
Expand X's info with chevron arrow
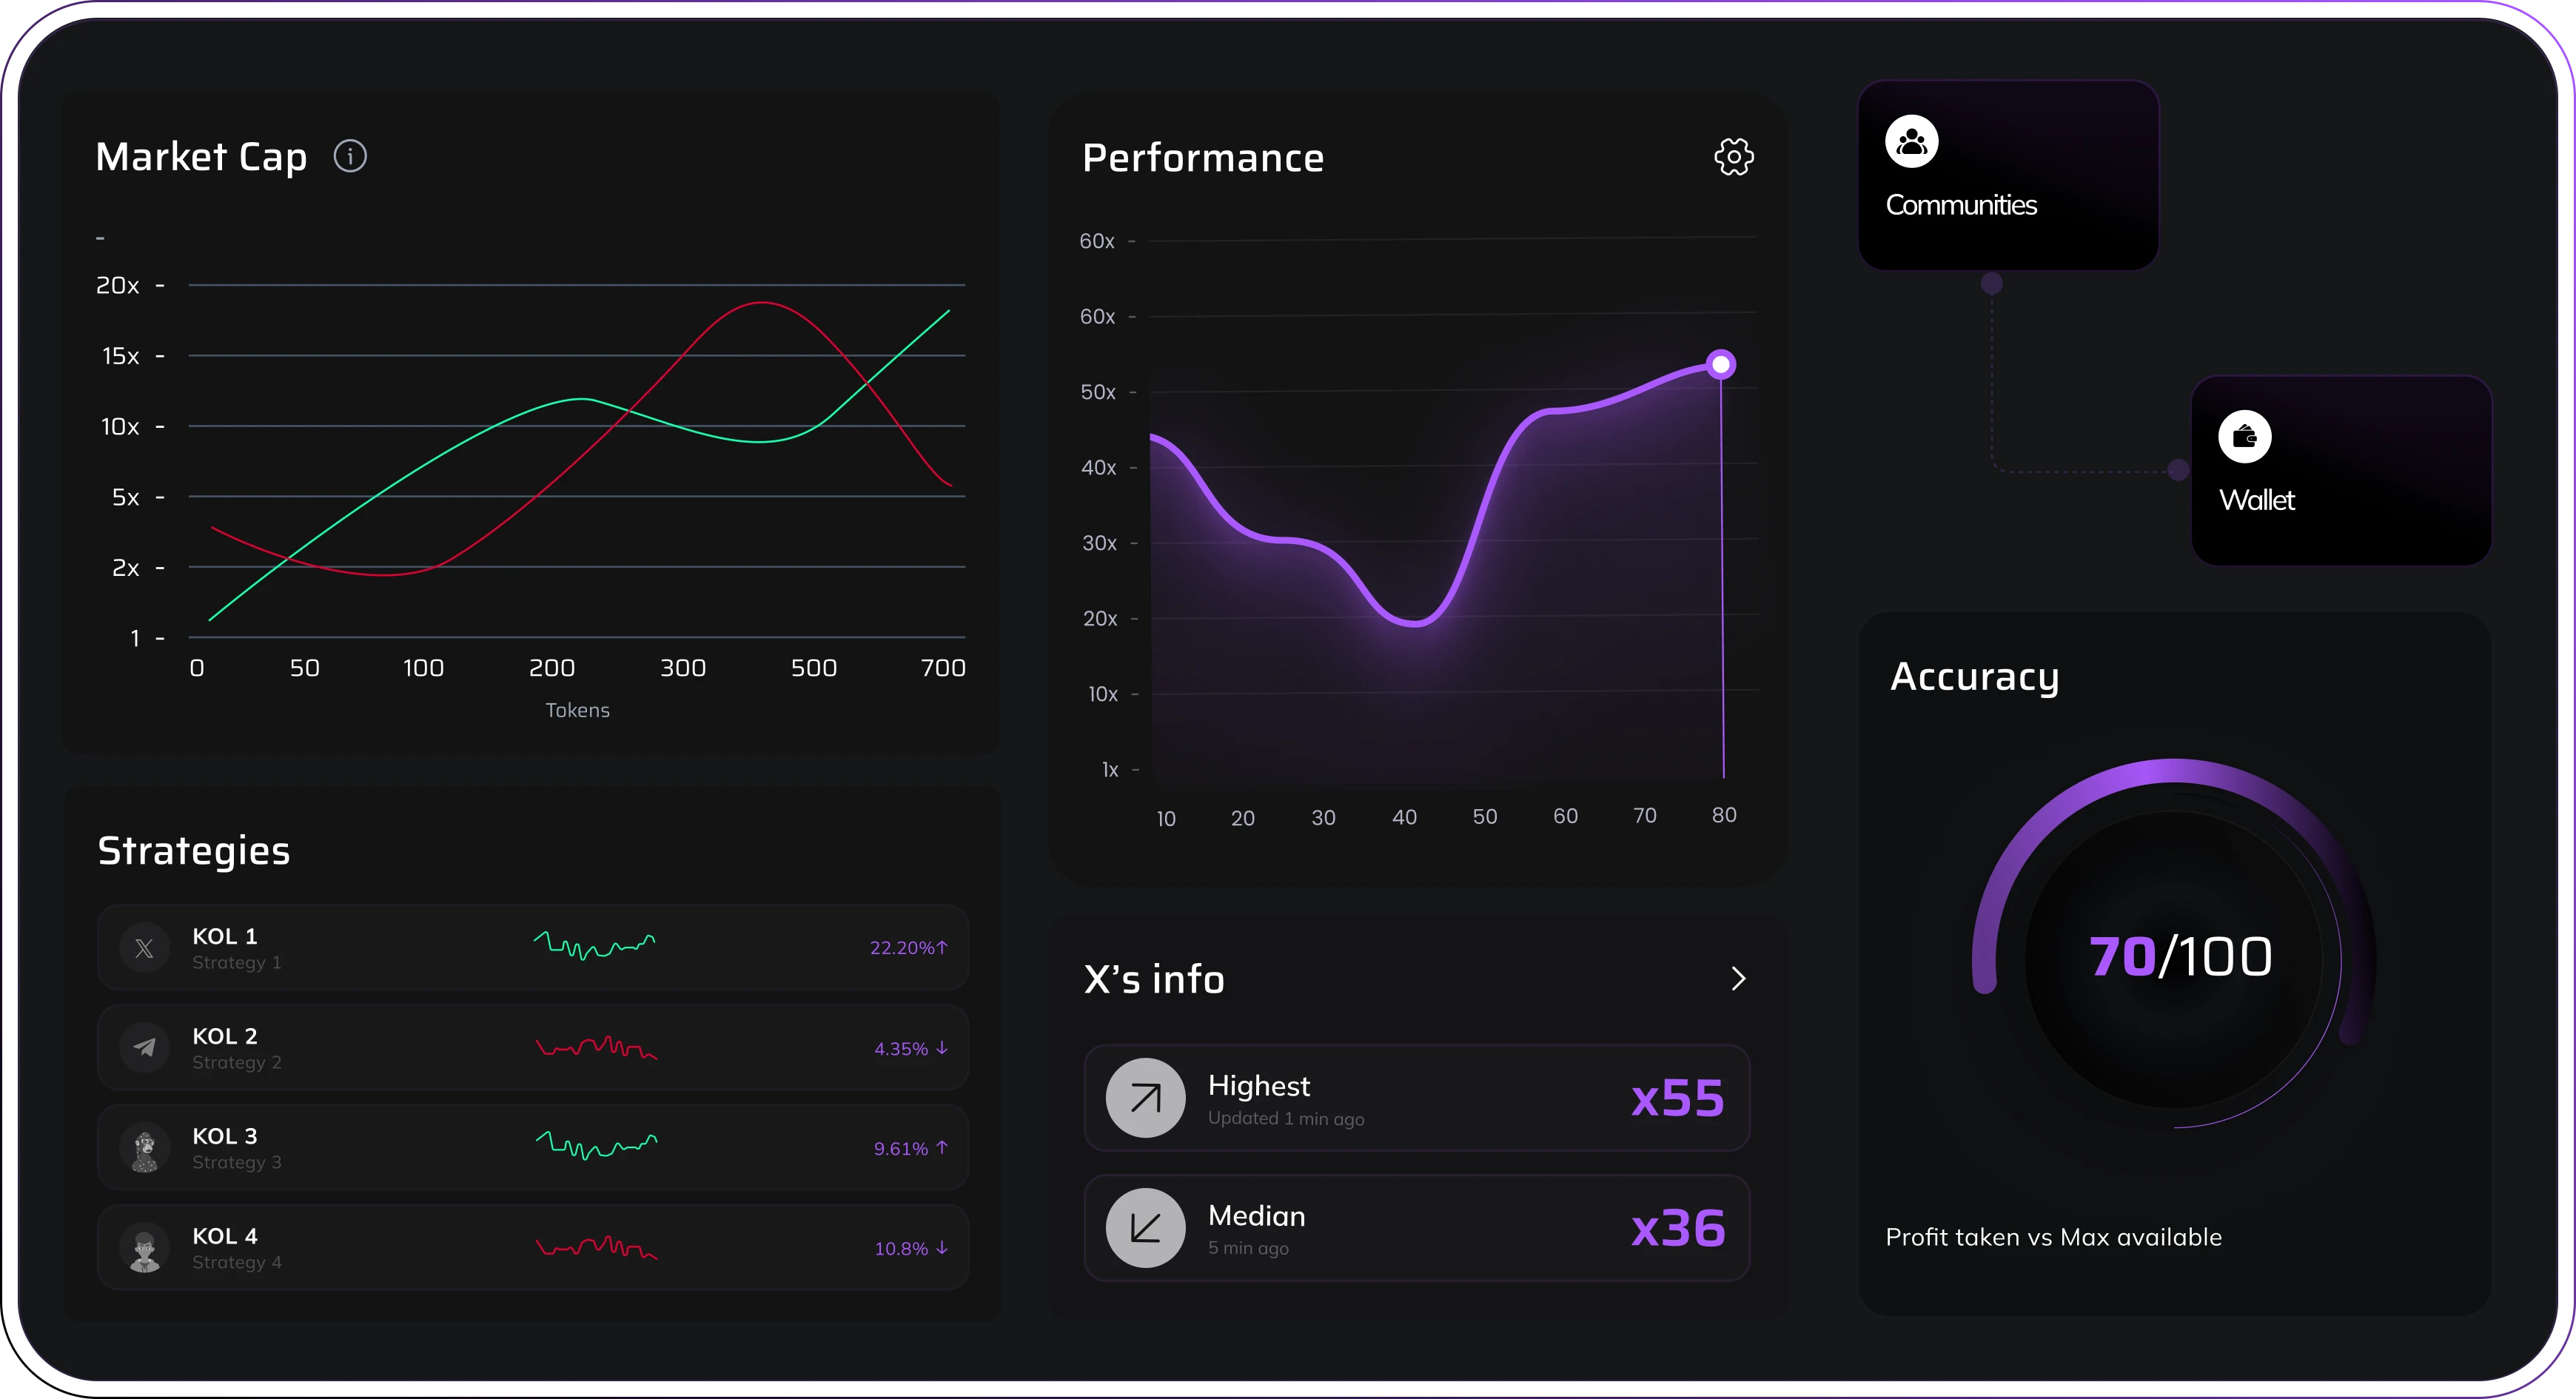coord(1738,979)
